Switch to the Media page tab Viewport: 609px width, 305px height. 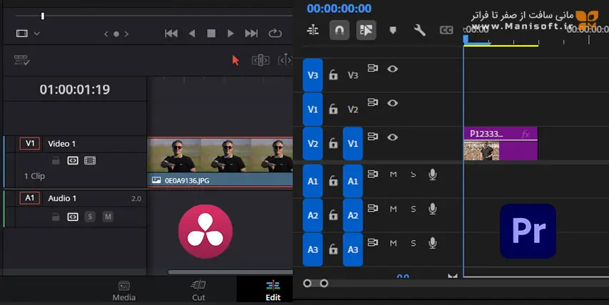(x=124, y=291)
